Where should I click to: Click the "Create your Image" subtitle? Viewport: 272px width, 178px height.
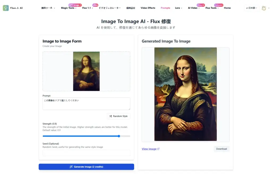[x=52, y=46]
